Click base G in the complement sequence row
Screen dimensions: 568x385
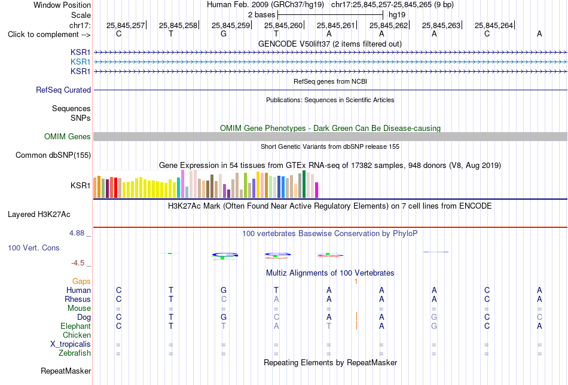(224, 34)
